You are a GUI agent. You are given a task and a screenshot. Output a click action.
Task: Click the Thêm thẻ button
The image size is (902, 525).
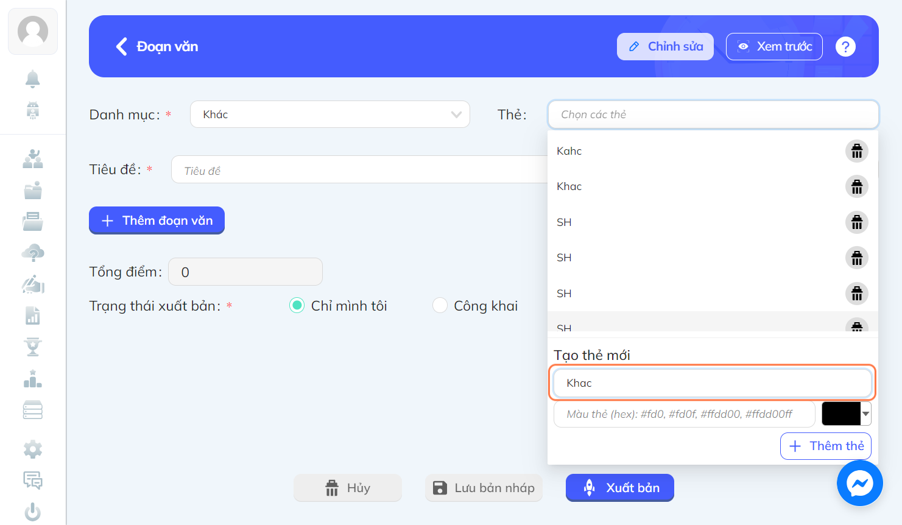pyautogui.click(x=826, y=446)
